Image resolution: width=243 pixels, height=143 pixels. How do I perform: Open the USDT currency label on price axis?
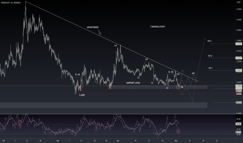pos(239,2)
